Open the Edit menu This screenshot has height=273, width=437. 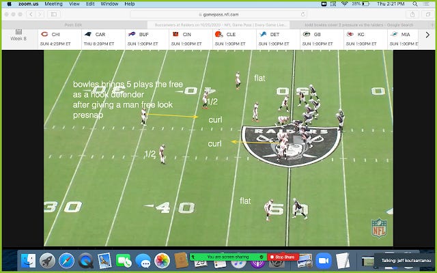[90, 4]
